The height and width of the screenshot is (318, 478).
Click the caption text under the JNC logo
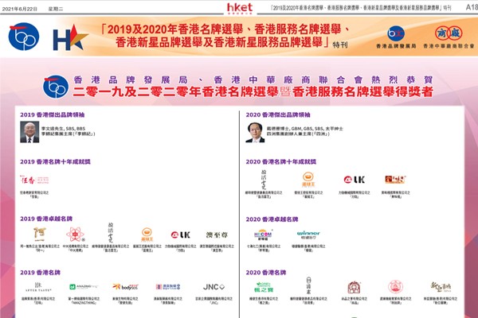point(214,301)
